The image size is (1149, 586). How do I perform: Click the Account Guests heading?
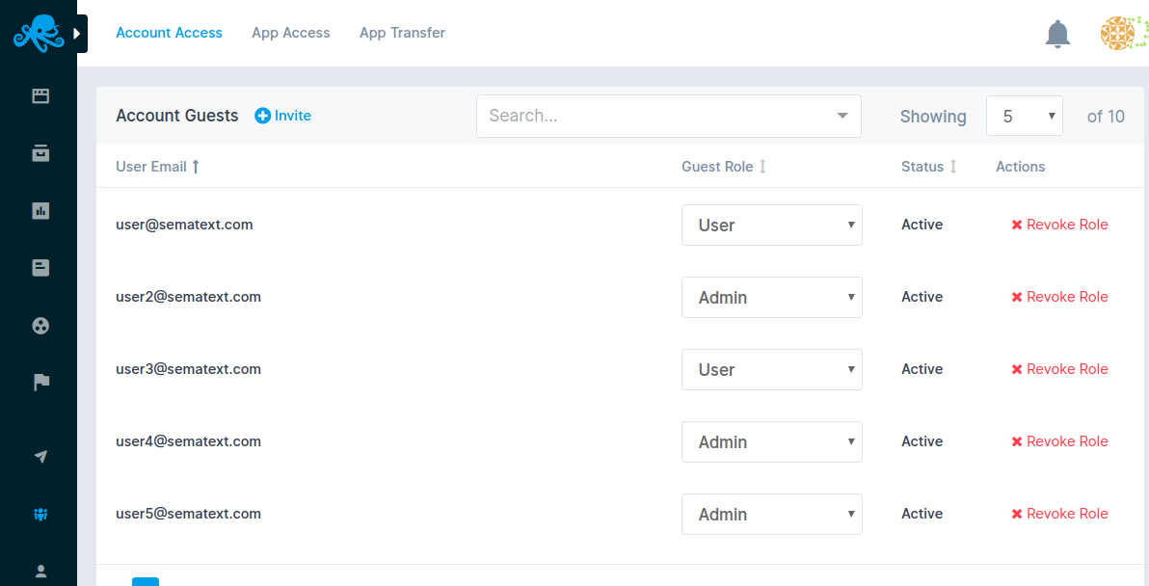coord(177,116)
